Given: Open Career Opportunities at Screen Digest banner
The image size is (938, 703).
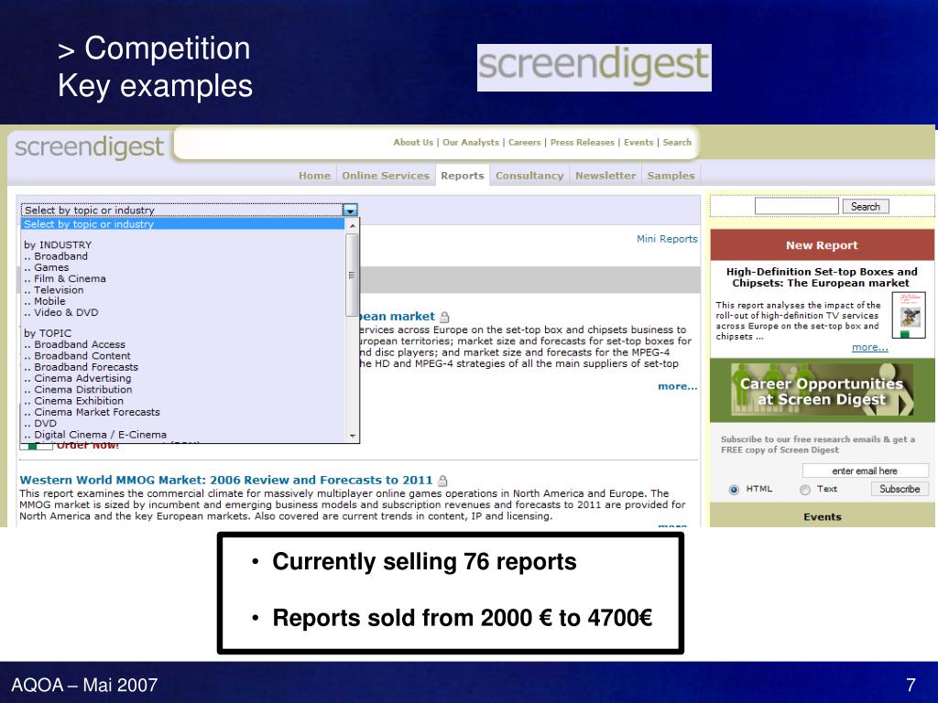Looking at the screenshot, I should point(822,390).
